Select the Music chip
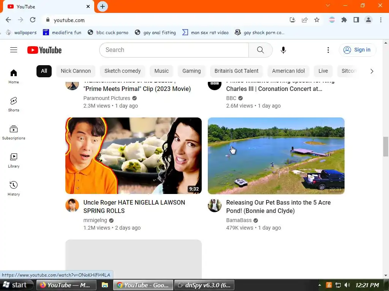 (x=161, y=71)
